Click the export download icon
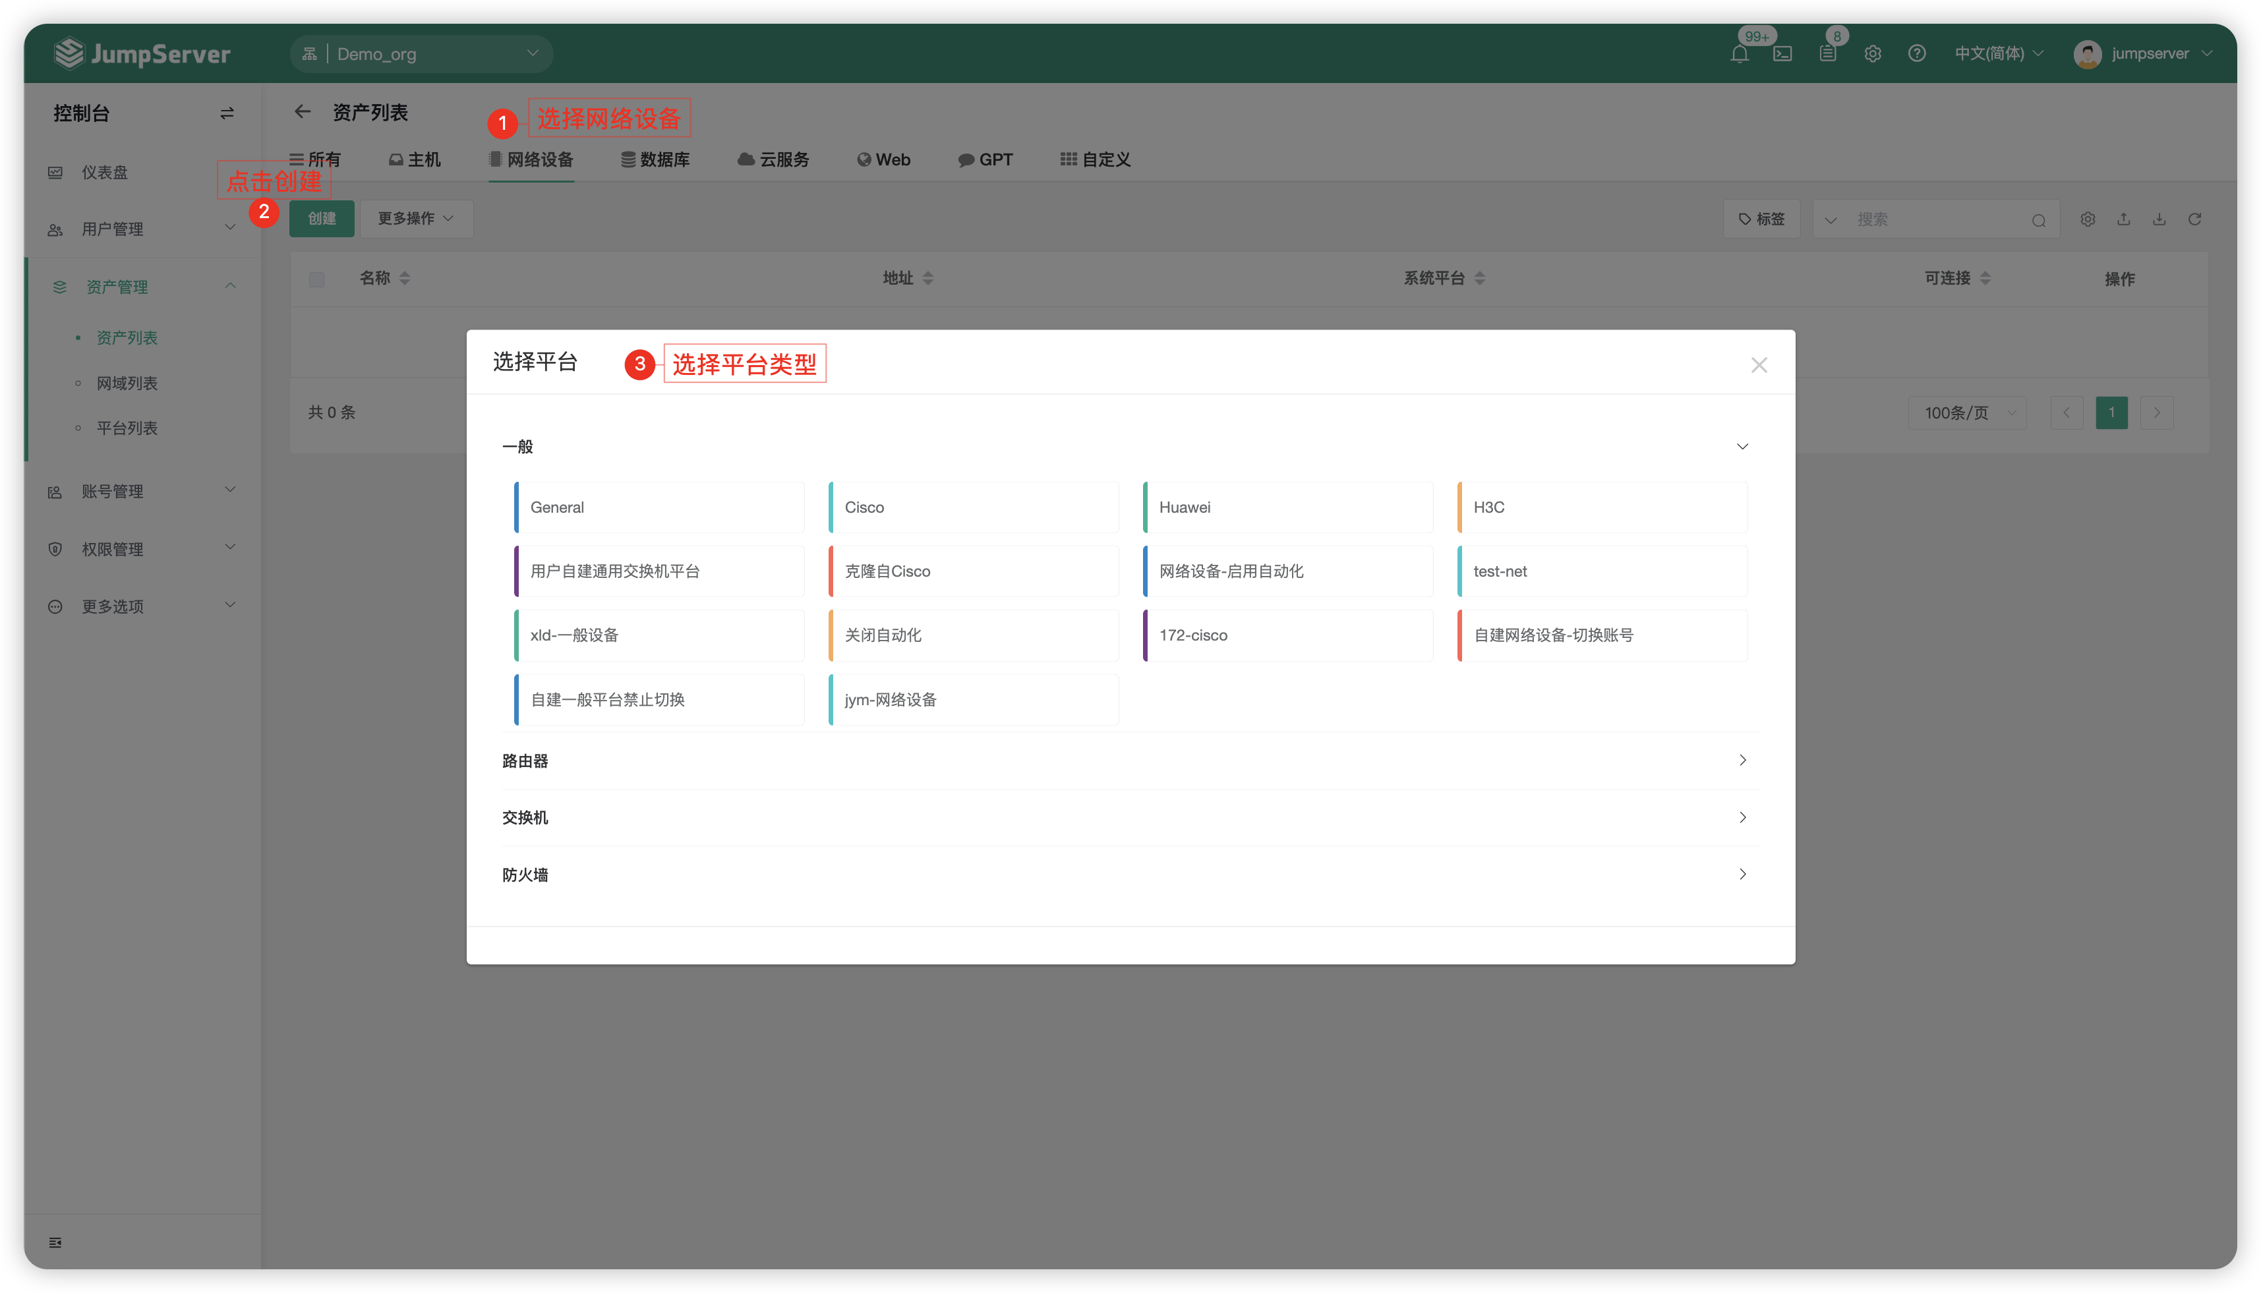The height and width of the screenshot is (1293, 2261). pyautogui.click(x=2159, y=219)
